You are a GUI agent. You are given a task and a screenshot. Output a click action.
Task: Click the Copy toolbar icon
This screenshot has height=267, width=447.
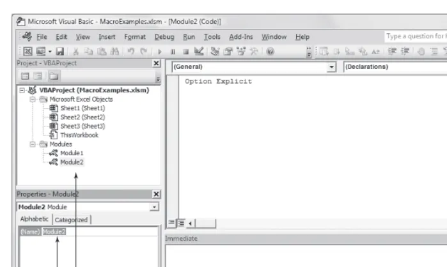[x=89, y=52]
